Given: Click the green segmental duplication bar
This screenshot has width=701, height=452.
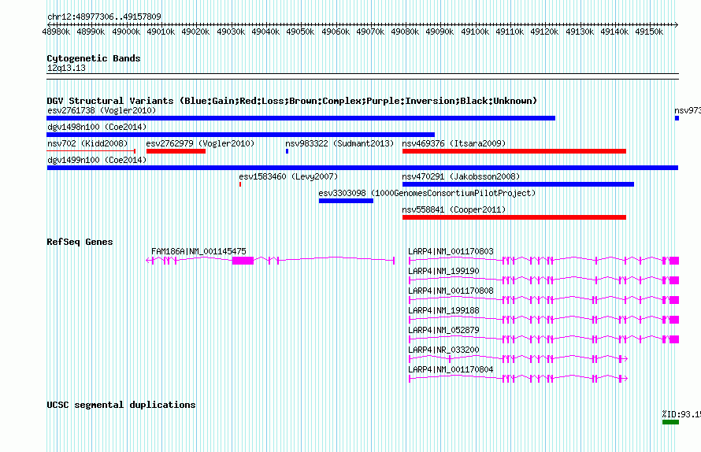Looking at the screenshot, I should pos(670,421).
